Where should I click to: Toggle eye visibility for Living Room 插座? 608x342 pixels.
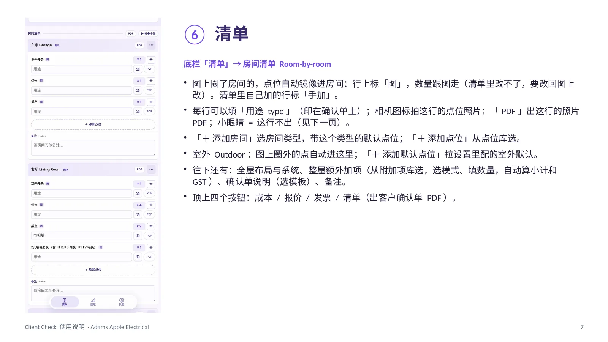pyautogui.click(x=151, y=226)
